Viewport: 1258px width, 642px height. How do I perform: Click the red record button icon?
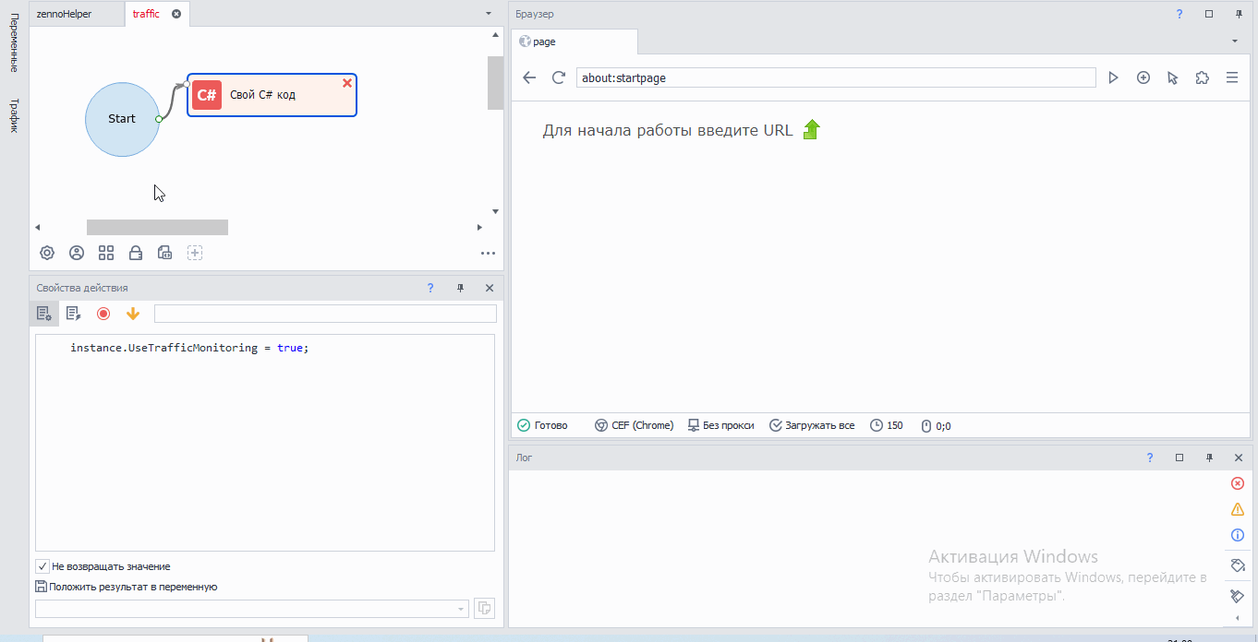[x=103, y=314]
